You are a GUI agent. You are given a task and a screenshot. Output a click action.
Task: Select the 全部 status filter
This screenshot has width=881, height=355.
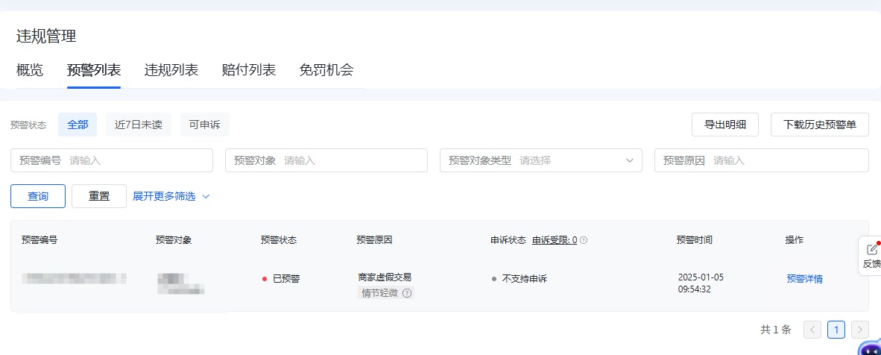coord(78,125)
